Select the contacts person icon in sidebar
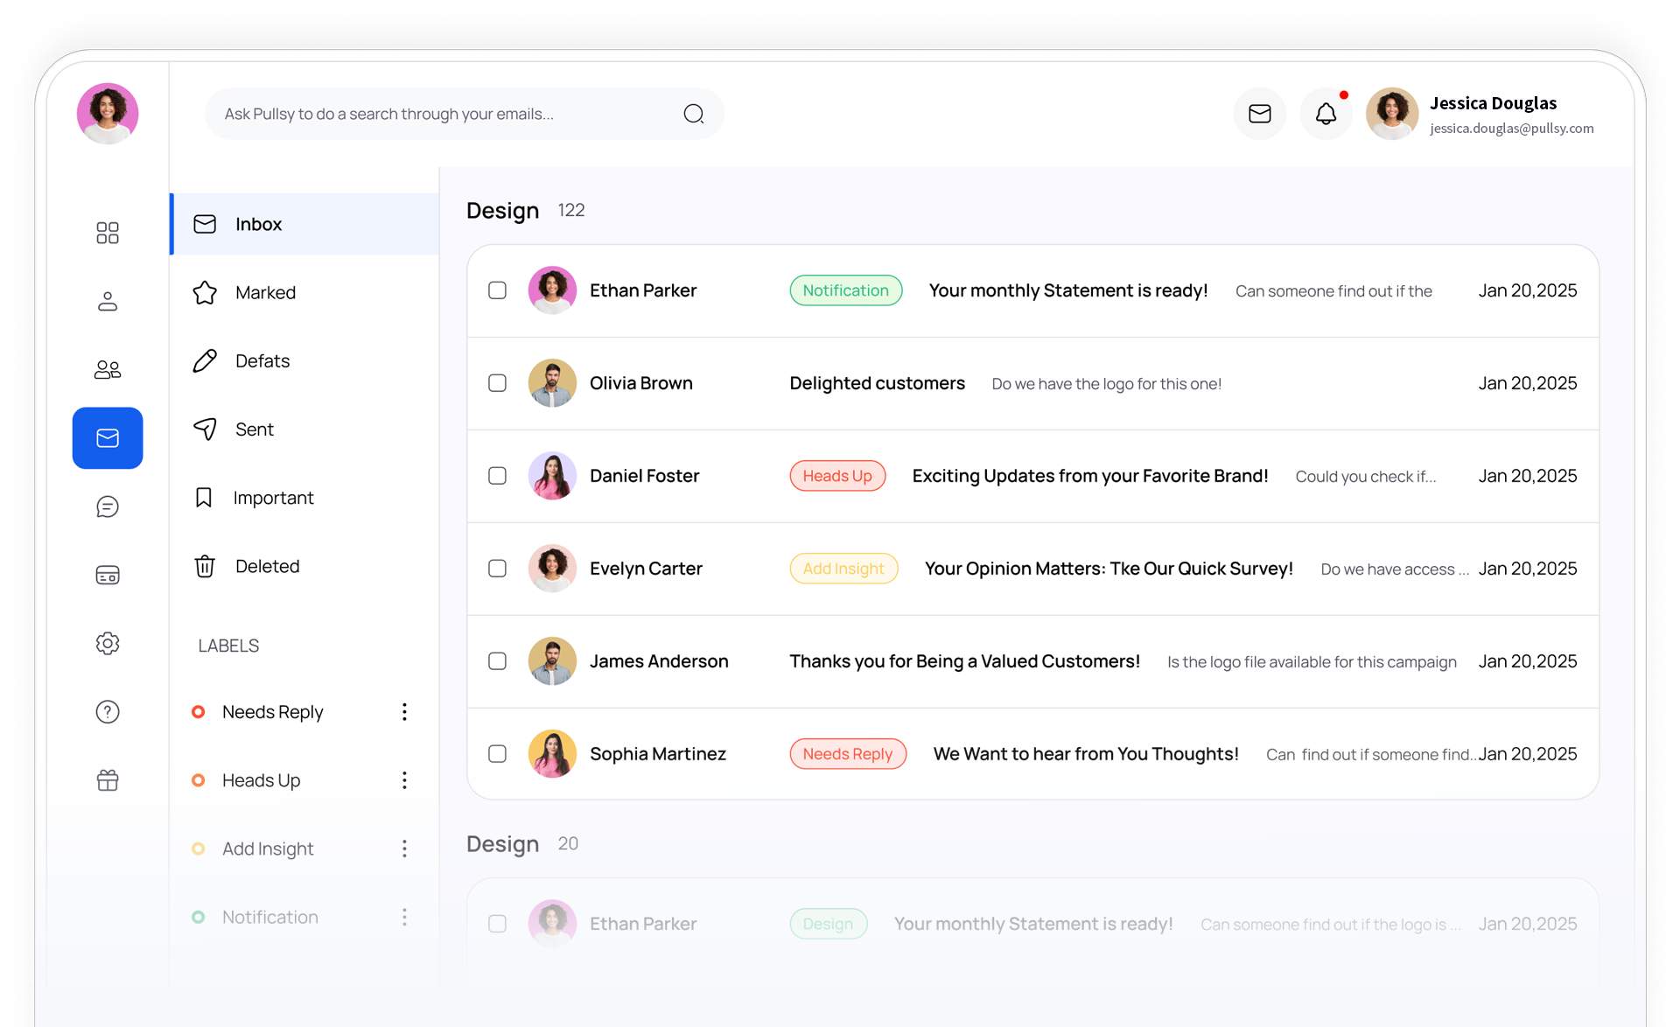 coord(107,301)
